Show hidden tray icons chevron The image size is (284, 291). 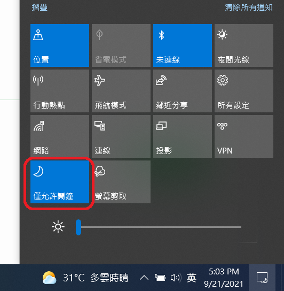pyautogui.click(x=144, y=278)
